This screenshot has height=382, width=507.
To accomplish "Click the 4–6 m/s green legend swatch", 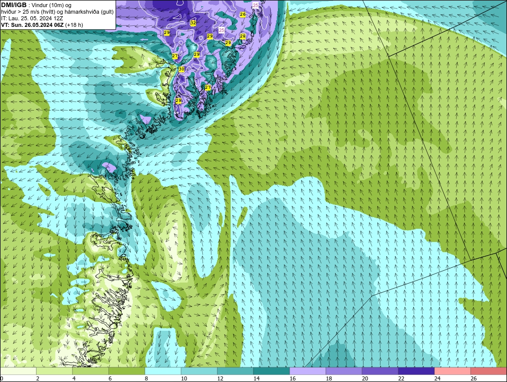I will click(x=91, y=371).
